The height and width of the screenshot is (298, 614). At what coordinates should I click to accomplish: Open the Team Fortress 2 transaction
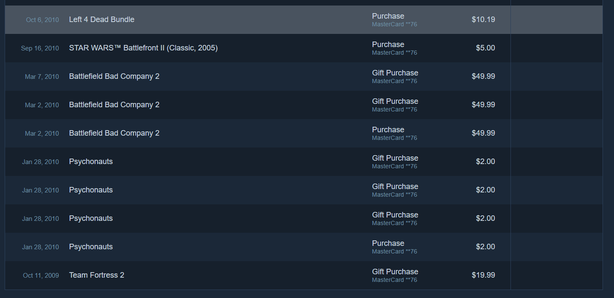coord(96,275)
